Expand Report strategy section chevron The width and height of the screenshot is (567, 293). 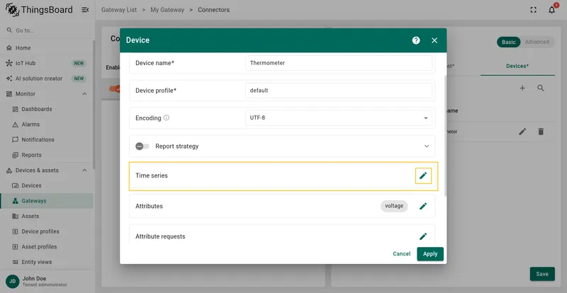pos(427,146)
